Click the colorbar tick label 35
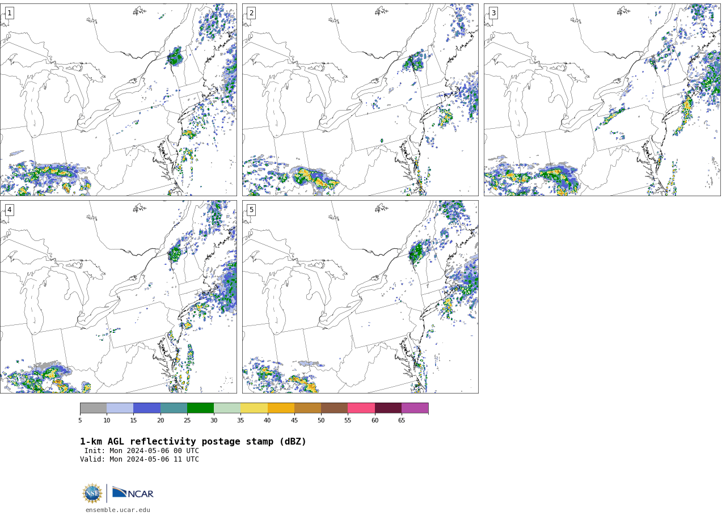The image size is (726, 516). pos(240,420)
